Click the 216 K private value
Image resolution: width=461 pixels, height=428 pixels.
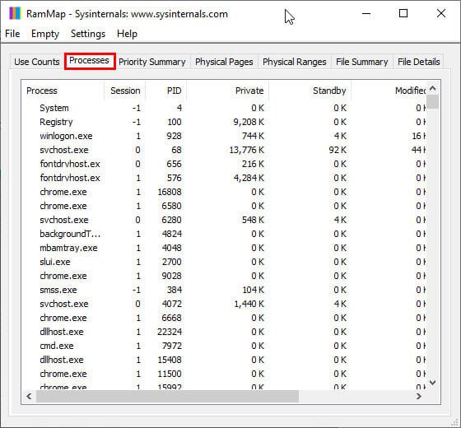[253, 164]
